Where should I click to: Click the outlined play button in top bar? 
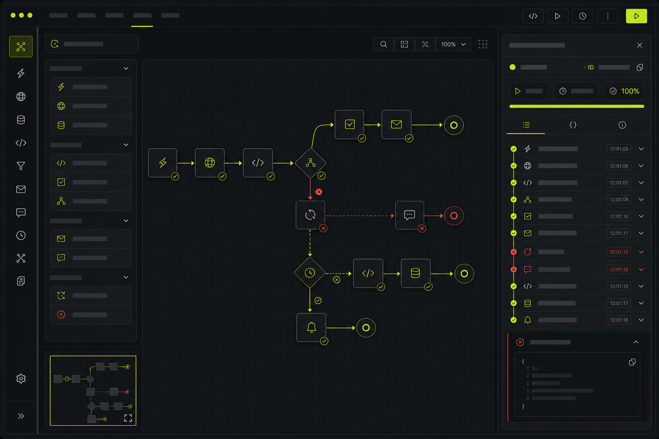click(x=558, y=16)
